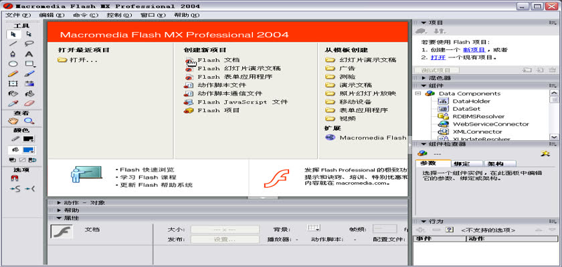This screenshot has width=562, height=267.
Task: Select the Oval tool
Action: [13, 64]
